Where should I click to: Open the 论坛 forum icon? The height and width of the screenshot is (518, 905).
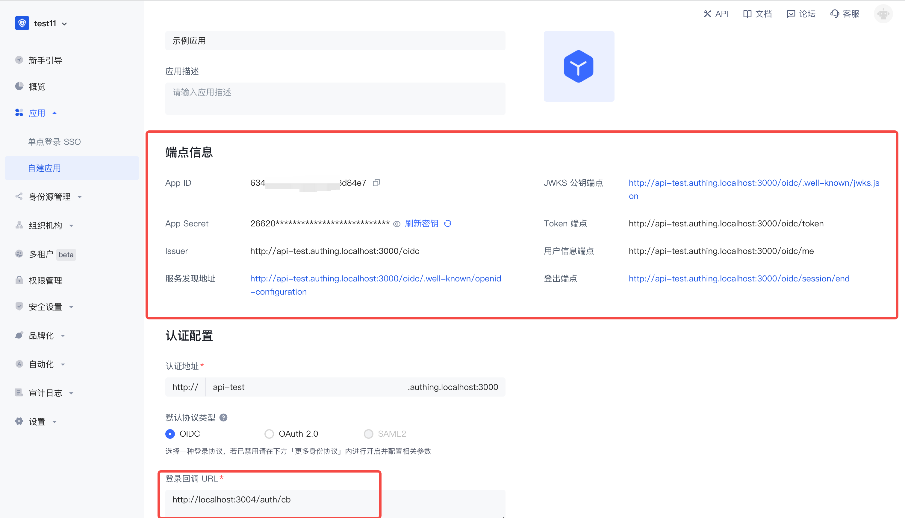792,14
